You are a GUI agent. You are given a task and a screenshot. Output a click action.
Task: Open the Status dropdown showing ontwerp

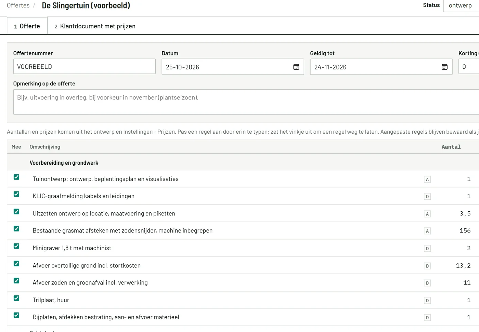tap(461, 6)
